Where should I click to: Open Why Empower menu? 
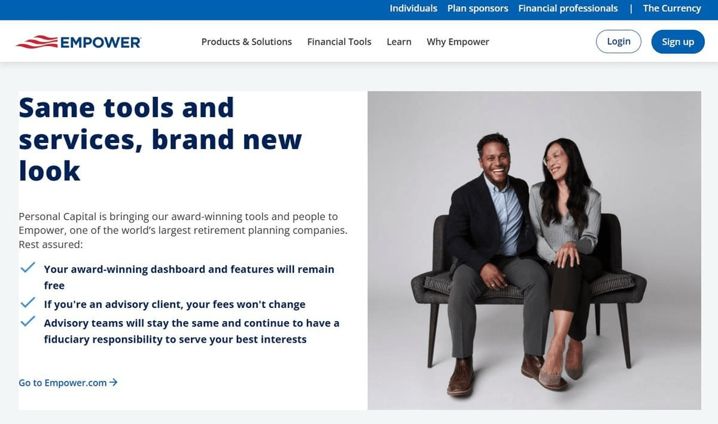458,42
